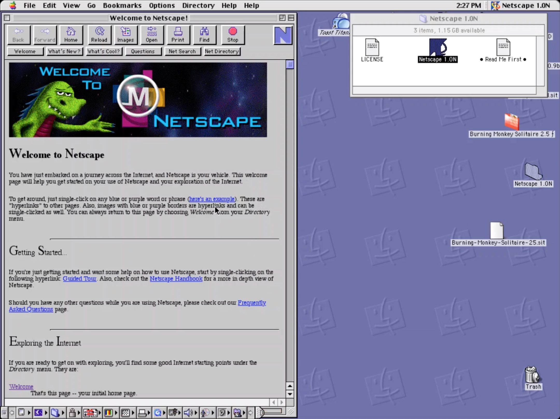Open the Net Search toolbar tab

click(182, 51)
